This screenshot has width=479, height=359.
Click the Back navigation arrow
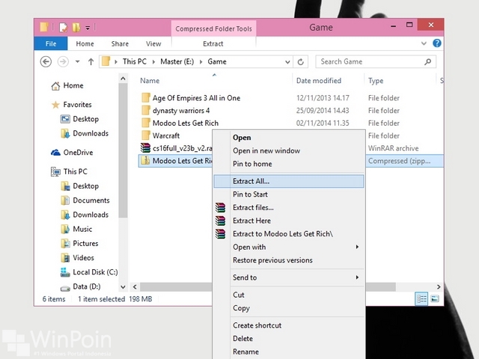[46, 61]
